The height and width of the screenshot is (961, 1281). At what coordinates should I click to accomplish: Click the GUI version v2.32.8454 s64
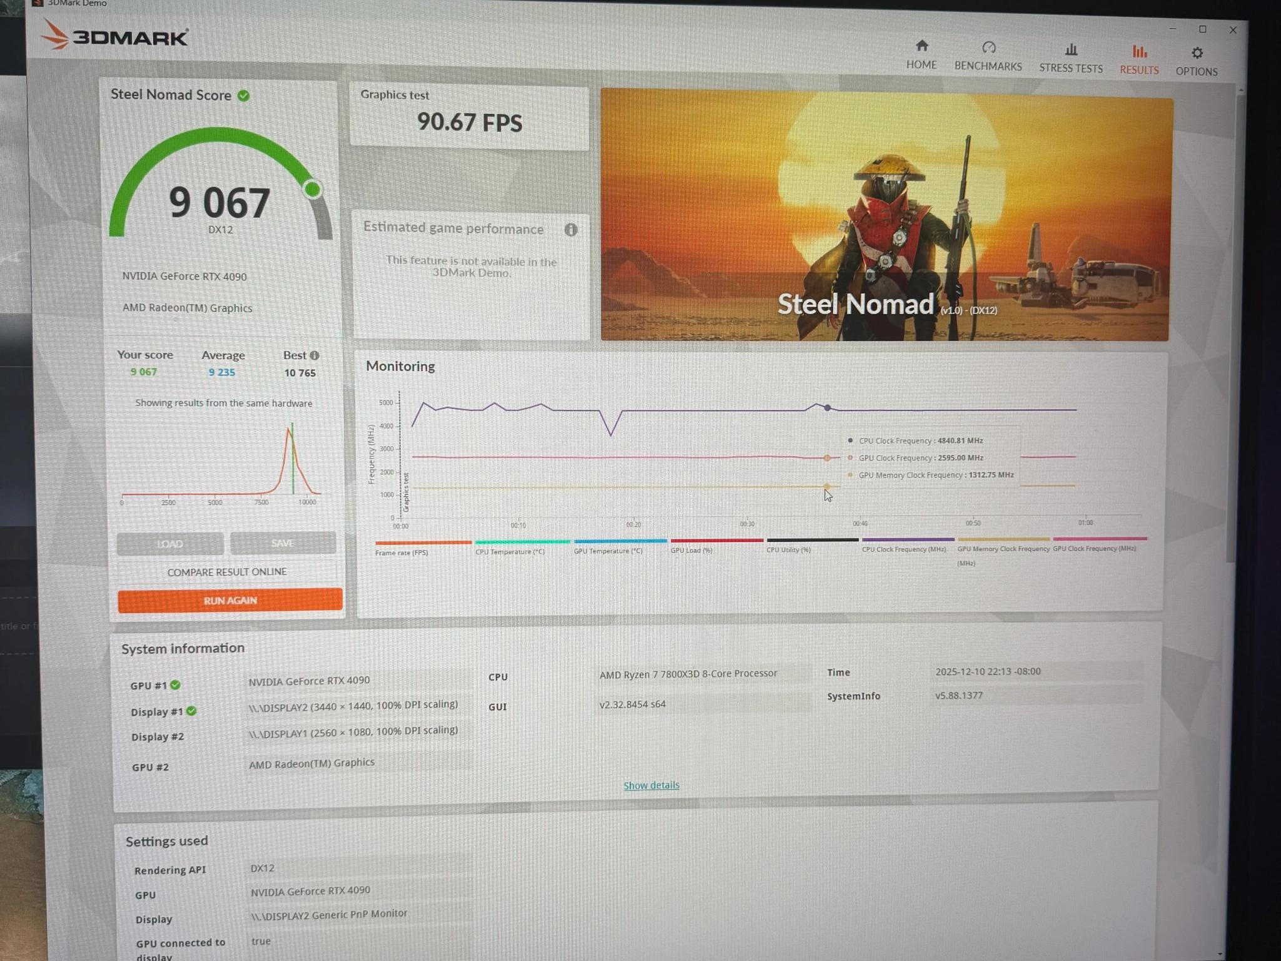(632, 704)
